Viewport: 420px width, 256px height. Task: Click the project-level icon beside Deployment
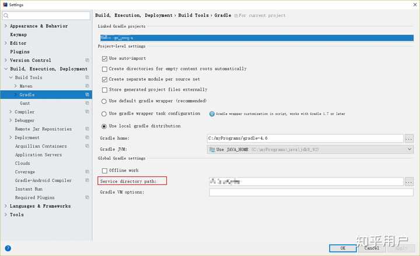coord(87,137)
